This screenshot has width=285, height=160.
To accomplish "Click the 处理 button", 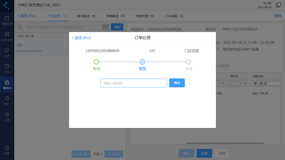I will point(204,153).
